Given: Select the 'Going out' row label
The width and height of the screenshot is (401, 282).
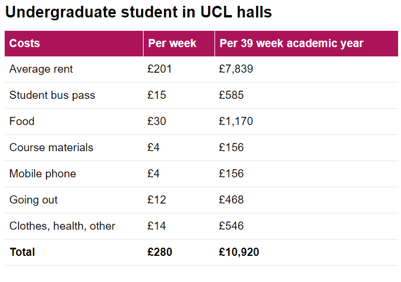Looking at the screenshot, I should tap(34, 200).
